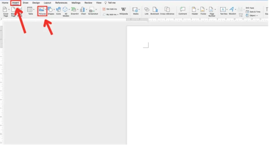
Task: Open the Object dropdown menu
Action: pyautogui.click(x=253, y=15)
